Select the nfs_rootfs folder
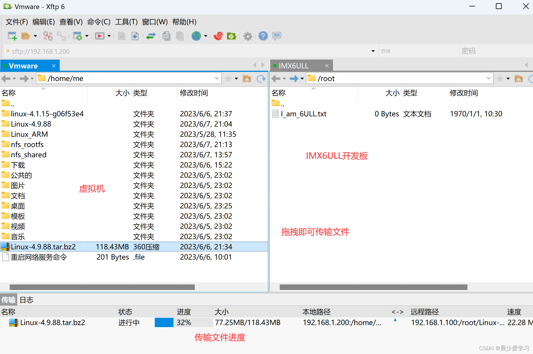Viewport: 533px width, 354px height. point(27,144)
